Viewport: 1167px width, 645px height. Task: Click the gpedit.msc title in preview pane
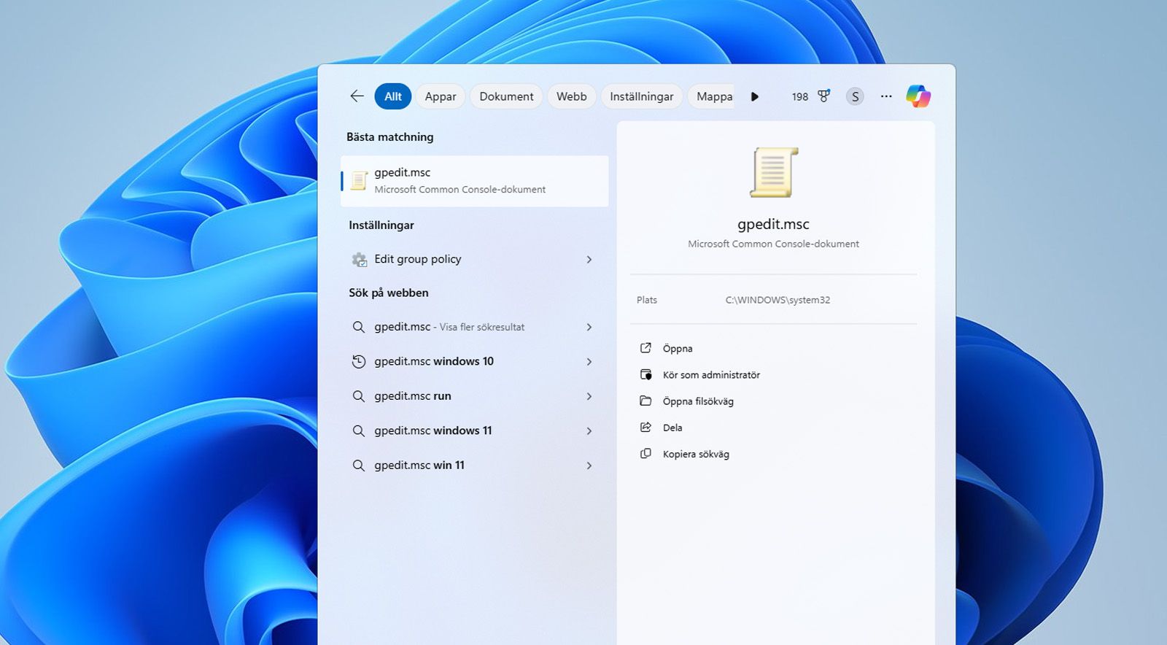[x=773, y=224]
